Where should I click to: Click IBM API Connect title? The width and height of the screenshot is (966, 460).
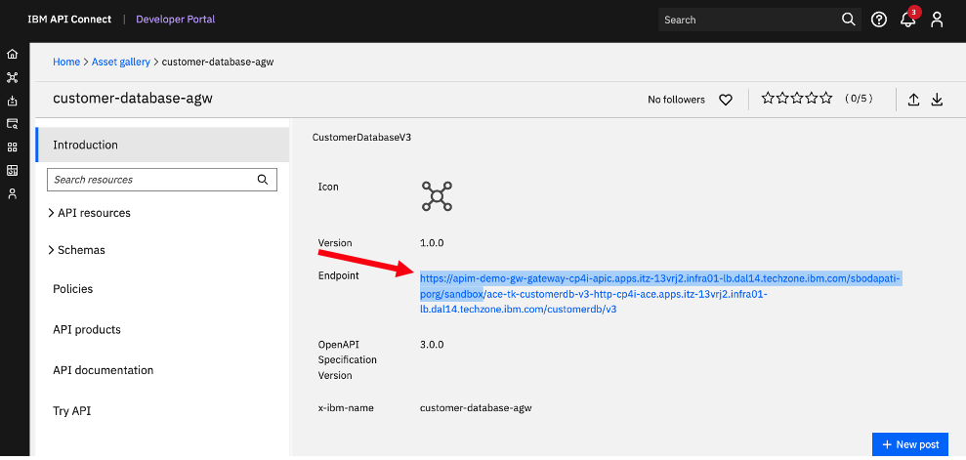(x=68, y=20)
